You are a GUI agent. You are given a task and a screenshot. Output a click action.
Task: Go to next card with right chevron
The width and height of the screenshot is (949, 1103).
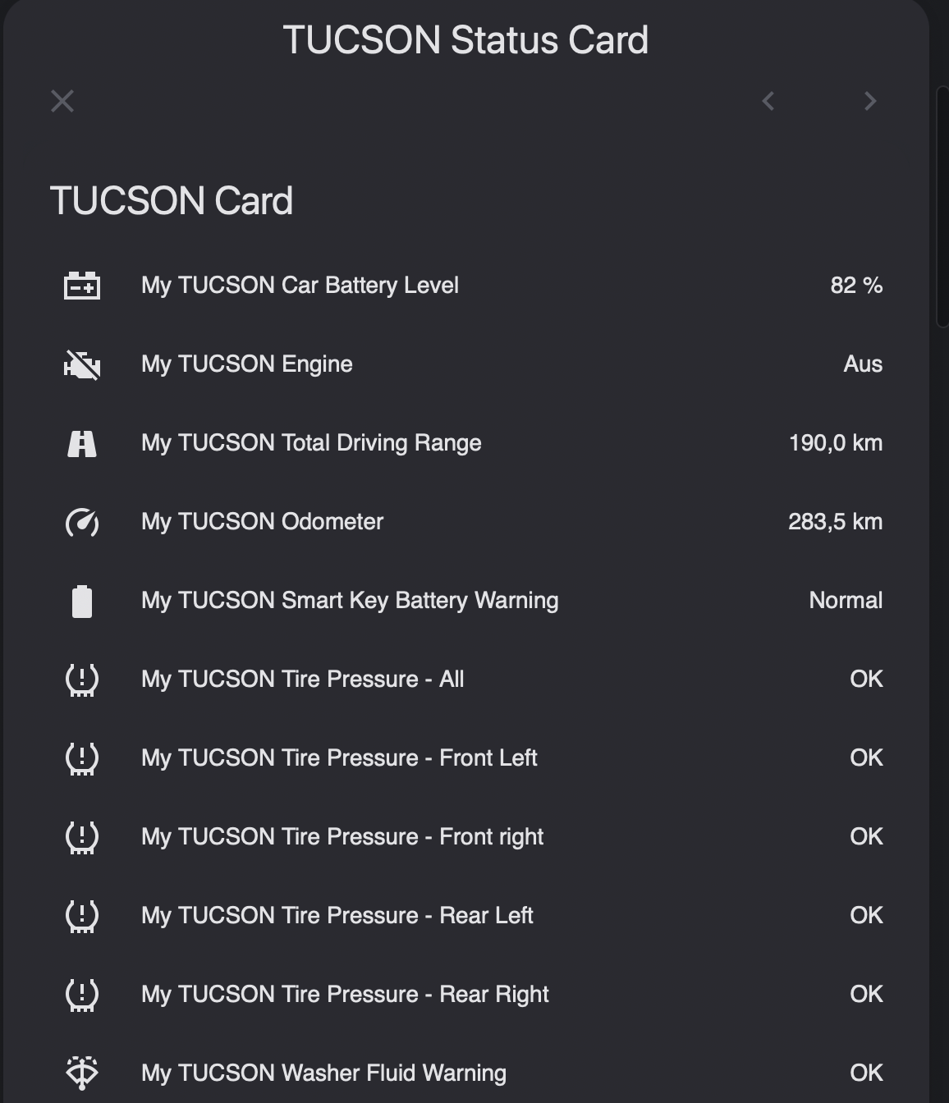click(870, 101)
